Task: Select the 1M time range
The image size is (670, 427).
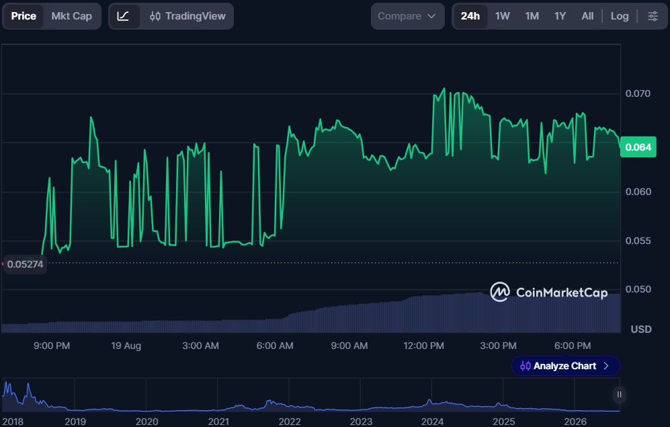Action: (532, 16)
